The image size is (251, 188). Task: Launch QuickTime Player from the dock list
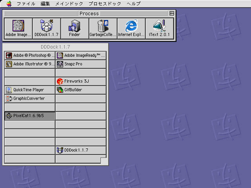pyautogui.click(x=30, y=90)
